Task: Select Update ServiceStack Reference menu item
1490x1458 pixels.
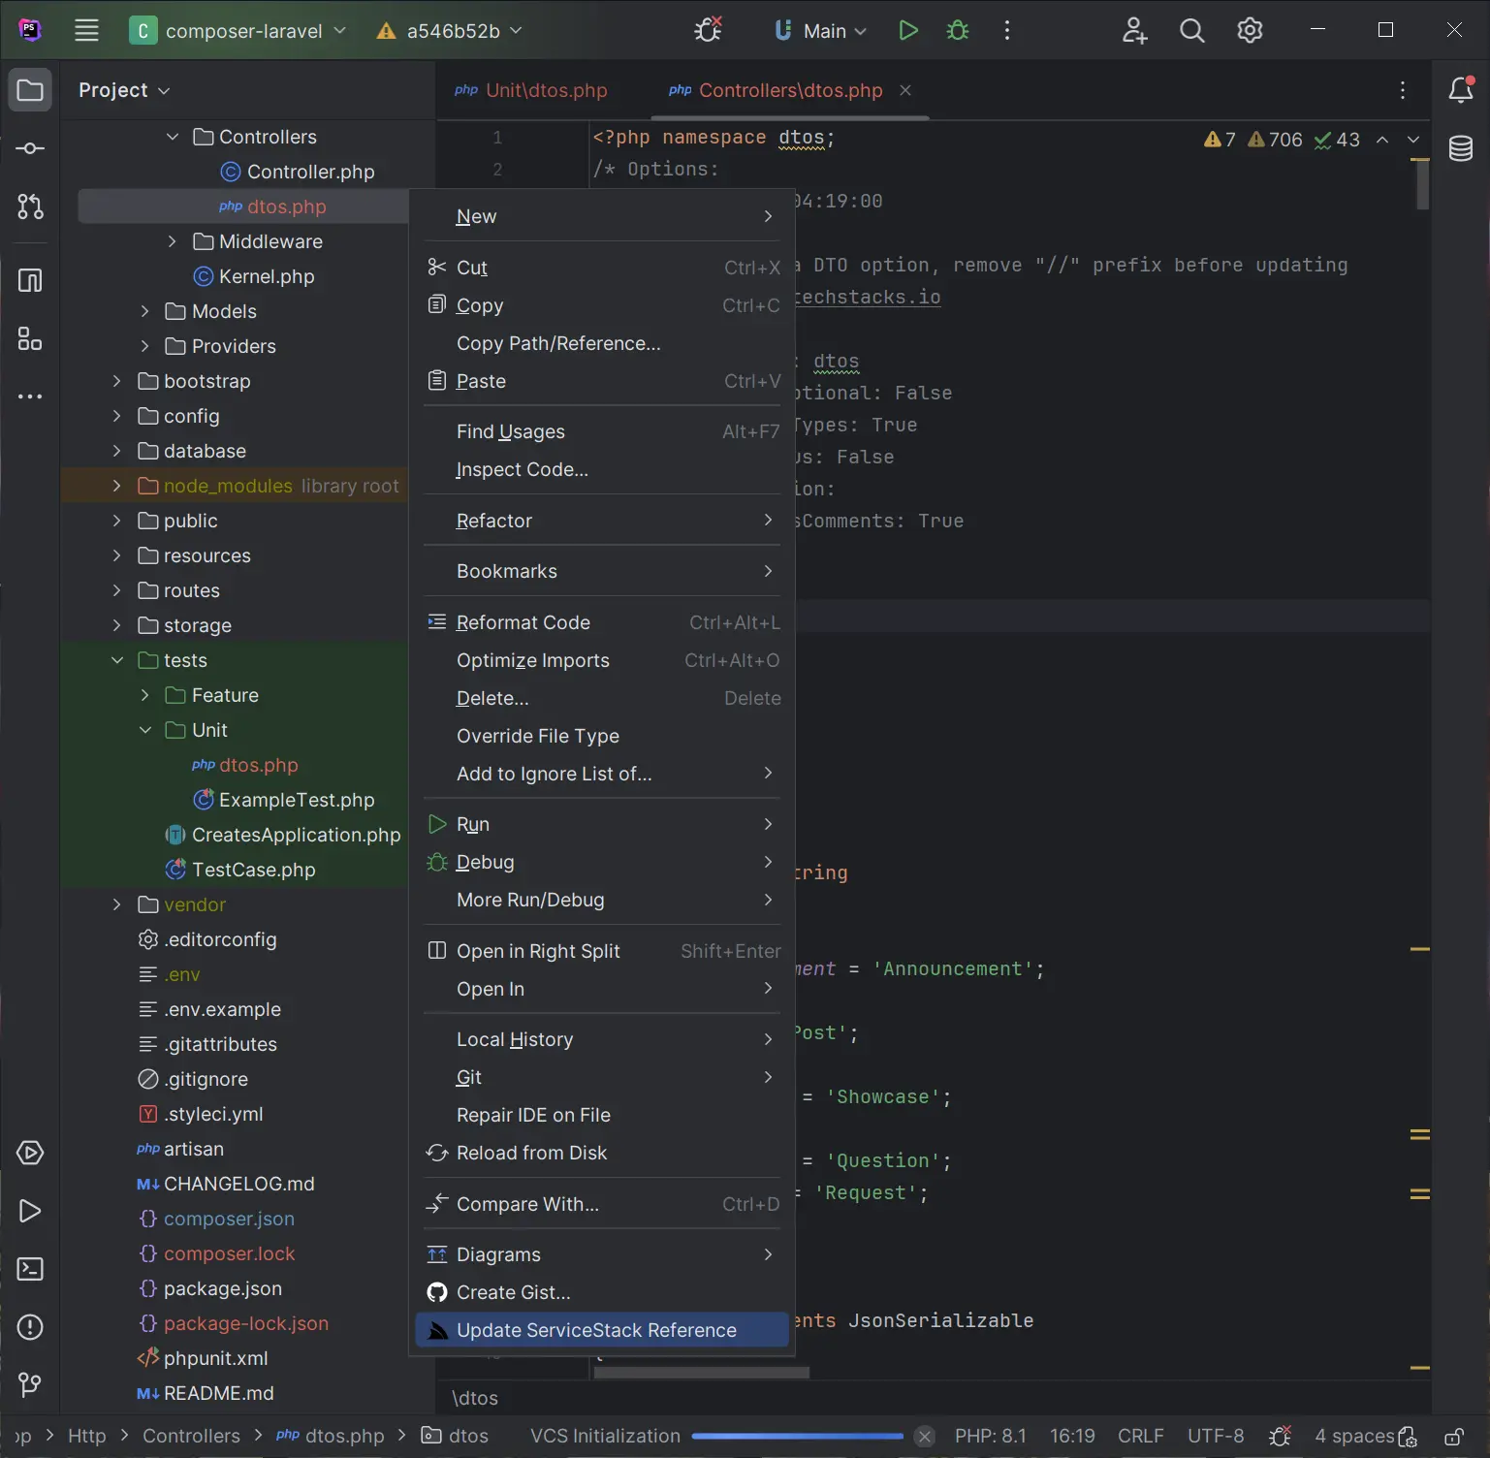Action: tap(602, 1330)
